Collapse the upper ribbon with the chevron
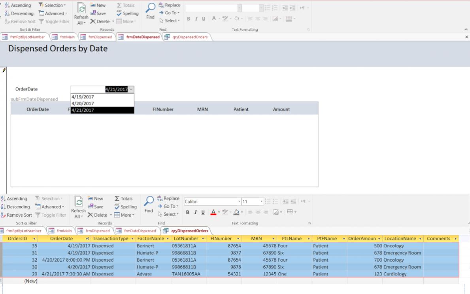The image size is (470, 294). coord(466,29)
